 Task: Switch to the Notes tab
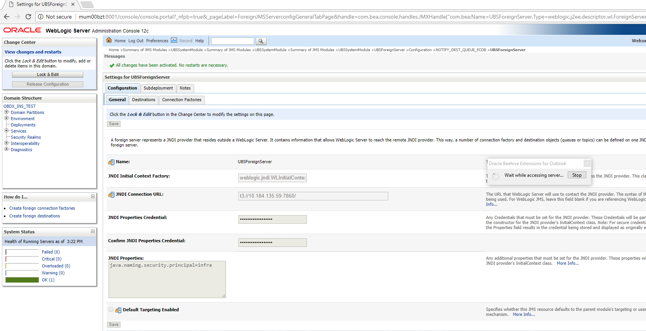click(185, 88)
